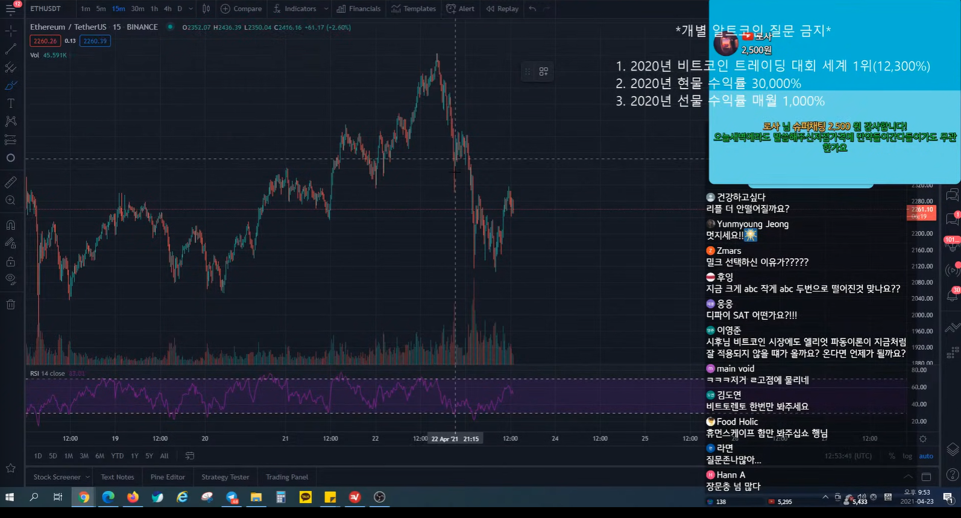Click the redo arrow in top toolbar
This screenshot has height=518, width=961.
546,9
